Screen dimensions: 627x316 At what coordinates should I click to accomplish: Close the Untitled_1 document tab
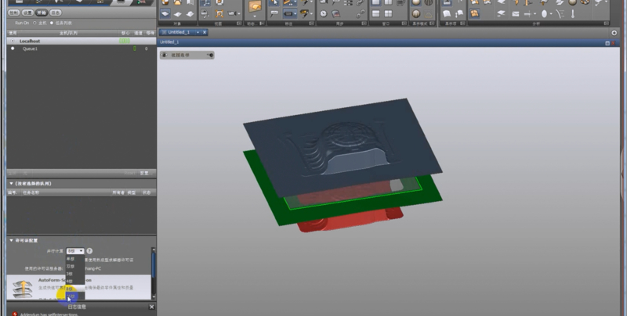[x=205, y=32]
